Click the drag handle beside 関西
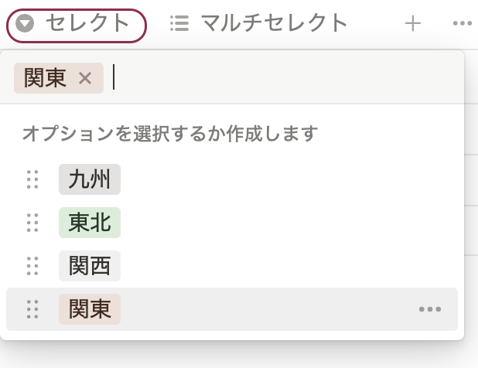Image resolution: width=478 pixels, height=368 pixels. click(32, 266)
